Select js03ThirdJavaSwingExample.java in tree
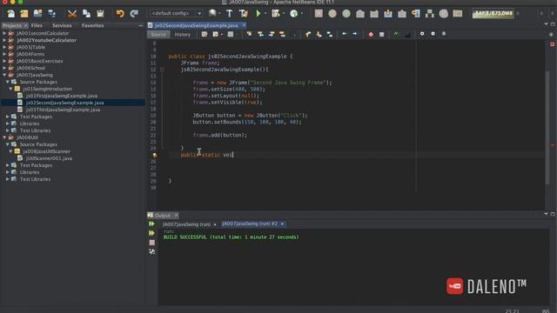 point(63,110)
